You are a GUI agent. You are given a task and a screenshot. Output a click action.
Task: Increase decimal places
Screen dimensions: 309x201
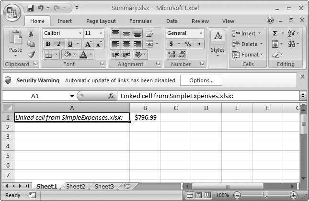(x=172, y=55)
